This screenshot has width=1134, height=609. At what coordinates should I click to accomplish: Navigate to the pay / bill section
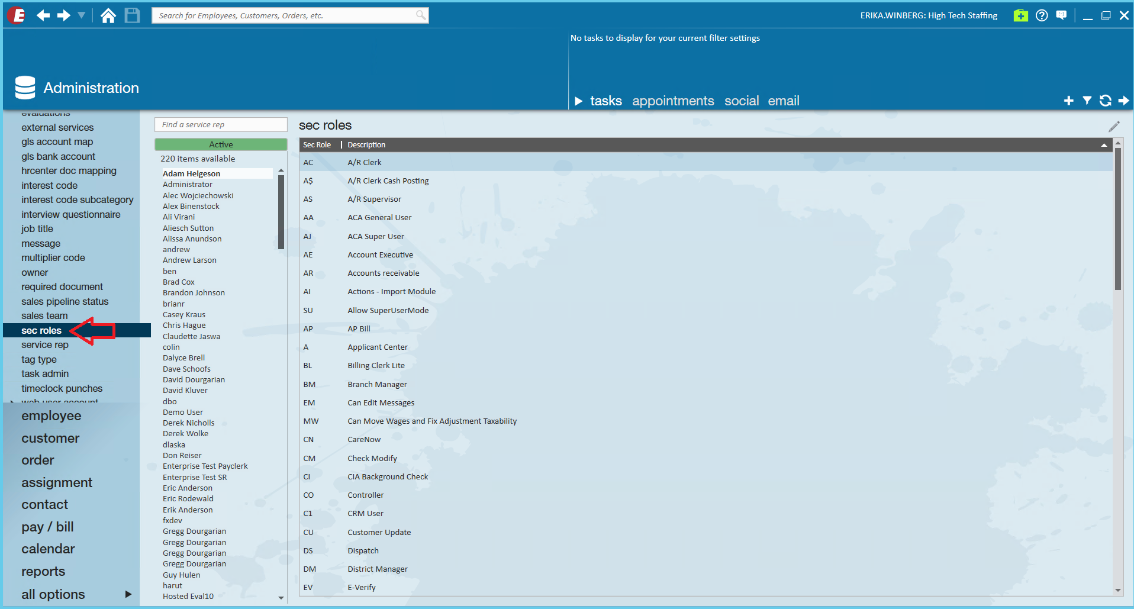pos(48,527)
